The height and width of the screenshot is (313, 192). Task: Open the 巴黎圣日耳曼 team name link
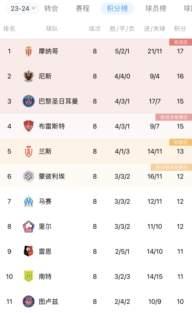tap(58, 101)
